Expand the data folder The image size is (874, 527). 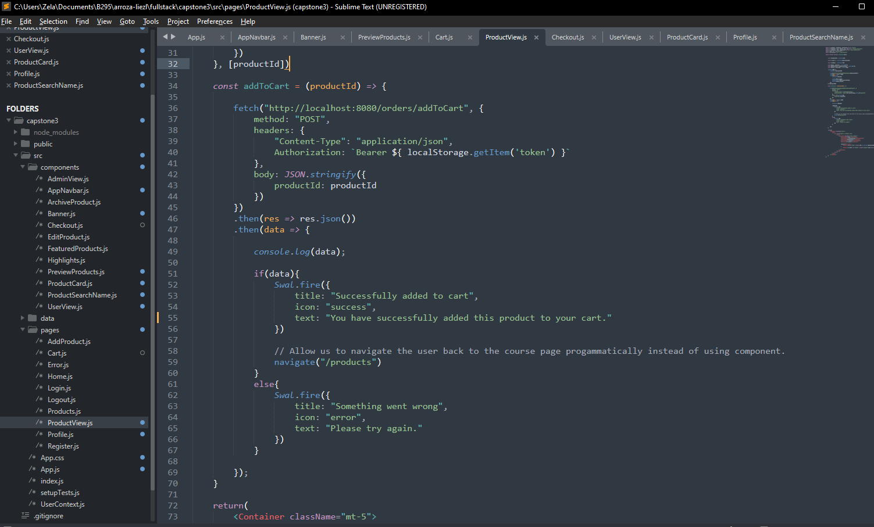[x=23, y=318]
